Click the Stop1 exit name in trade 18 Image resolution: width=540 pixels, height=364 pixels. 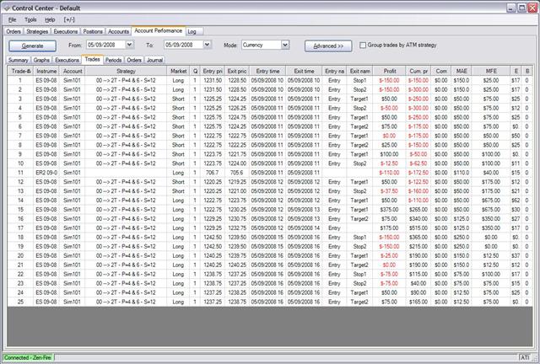coord(360,238)
